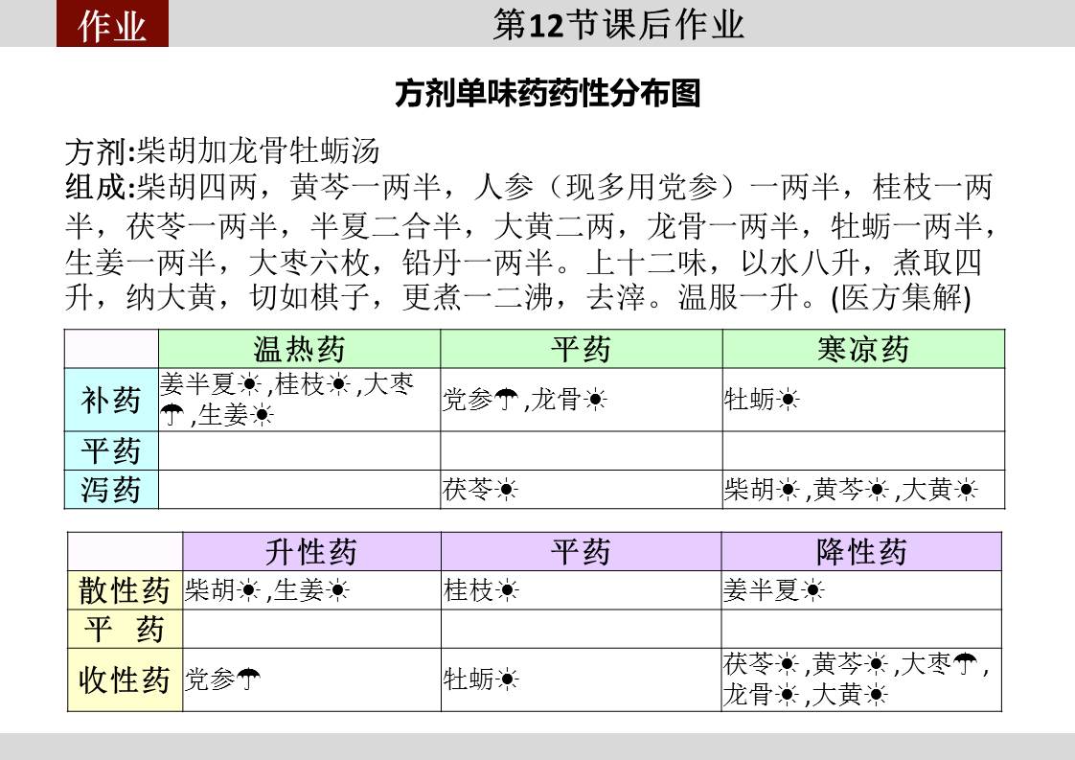1075x760 pixels.
Task: Click the dark red 作业 label
Action: (112, 24)
